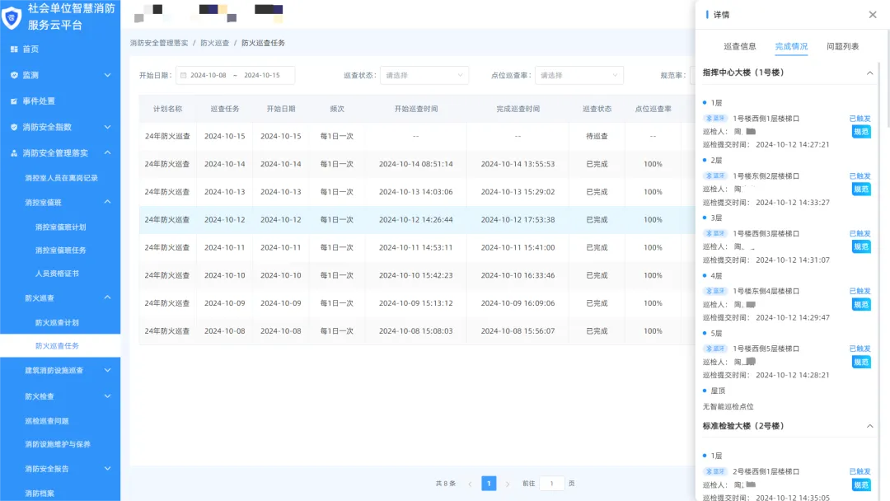The width and height of the screenshot is (890, 501).
Task: Collapse the 指挥中心大楼（1号楼） section
Action: click(x=869, y=73)
